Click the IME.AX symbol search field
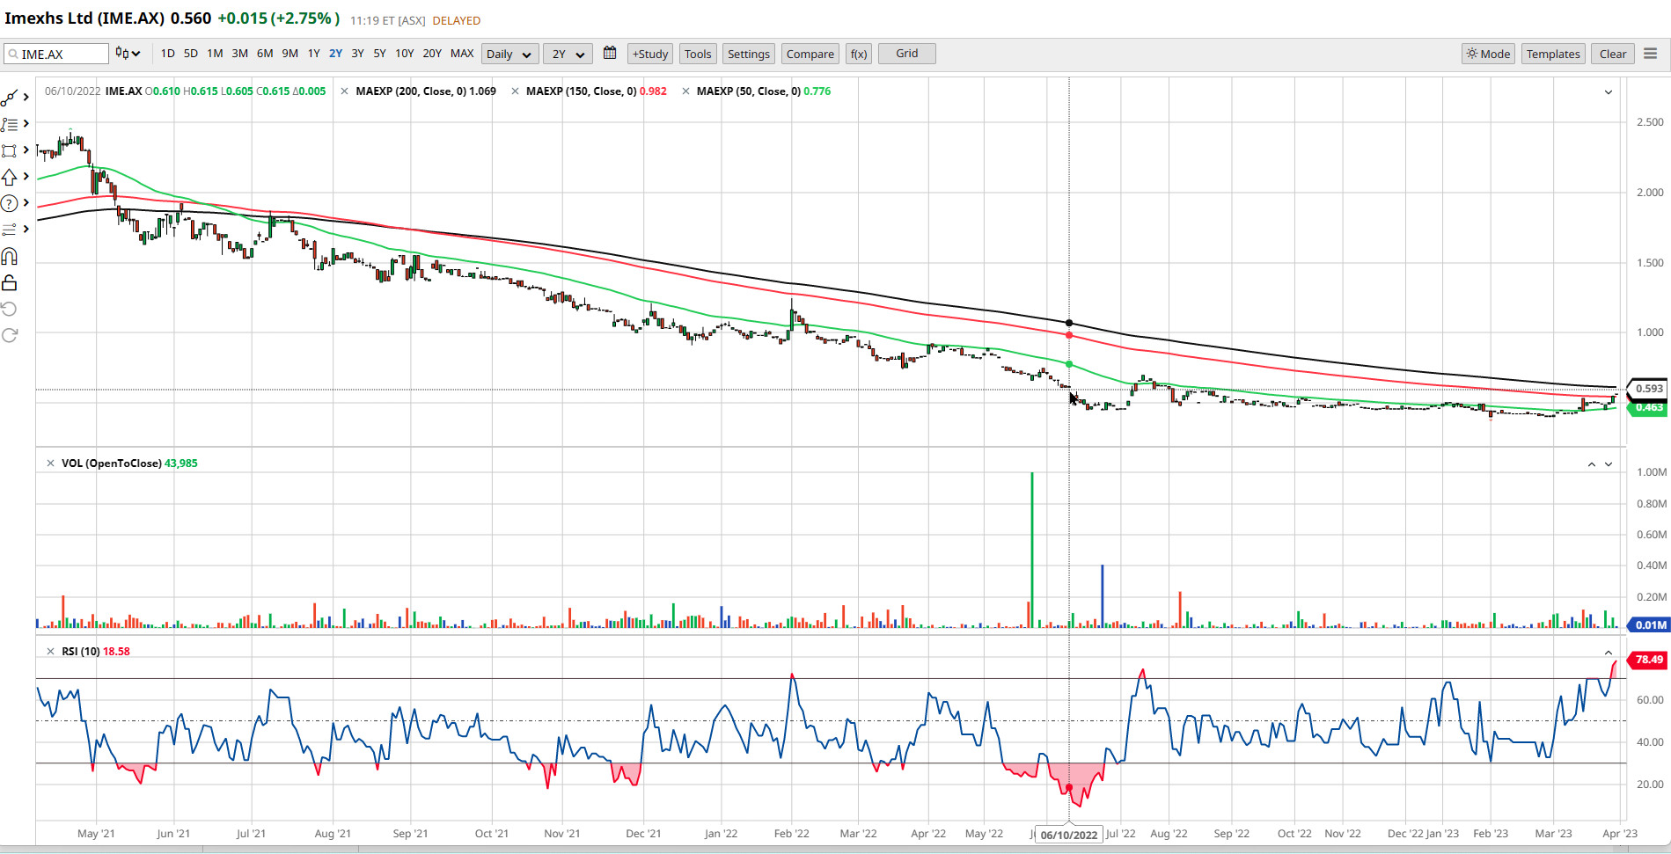 point(56,55)
